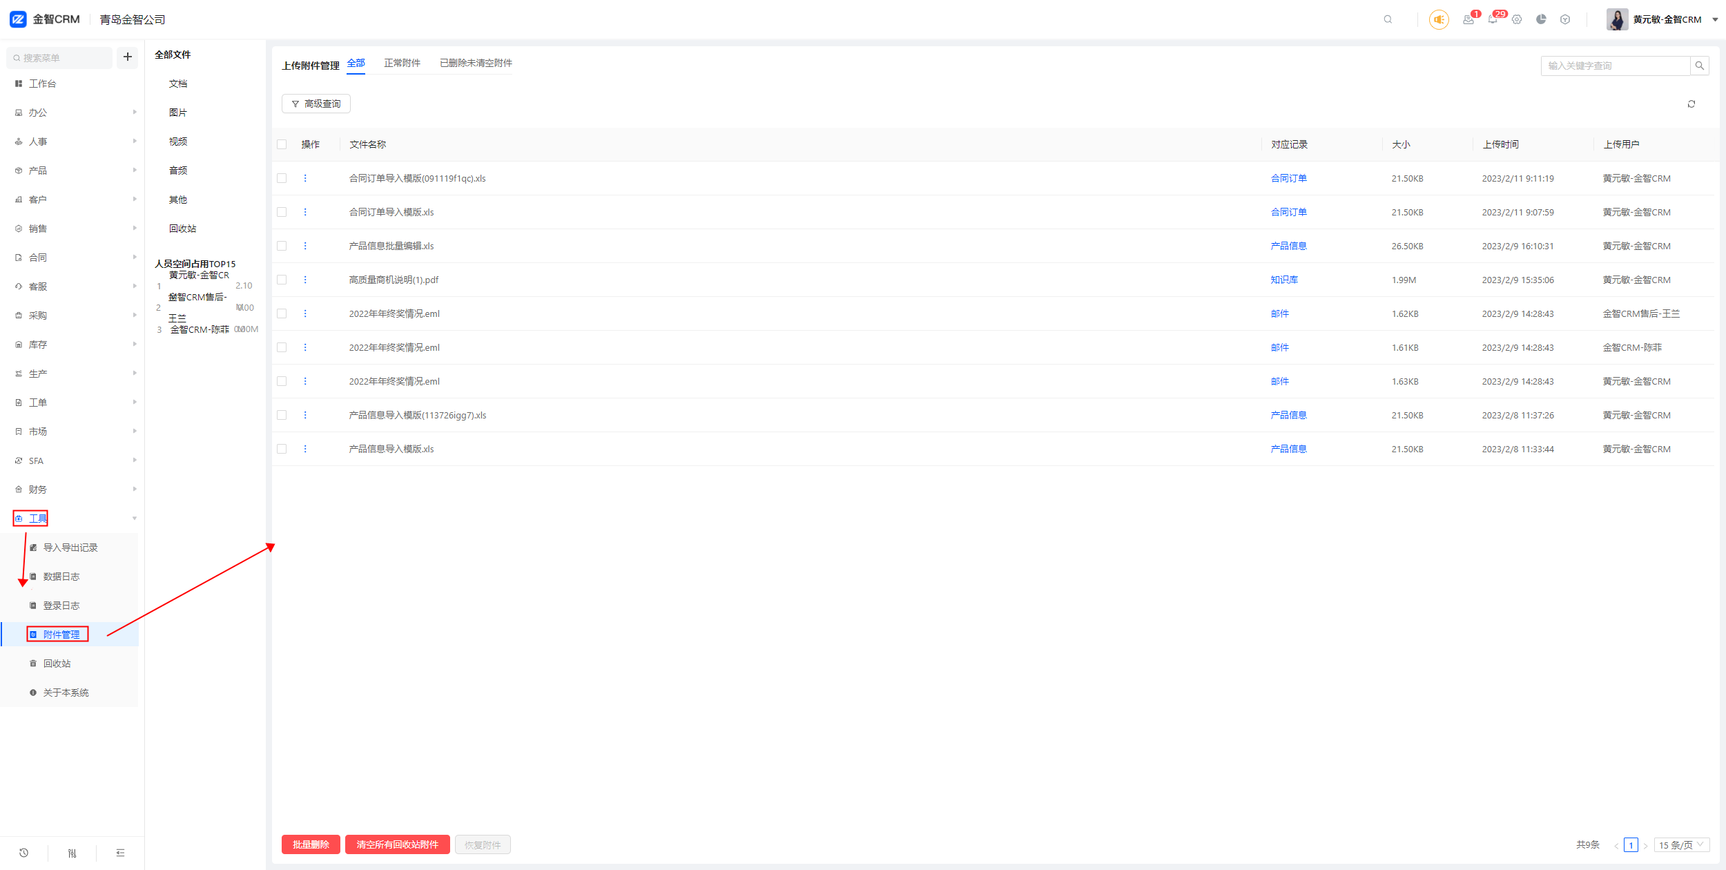
Task: Open 关于本系统 in sidebar
Action: (66, 693)
